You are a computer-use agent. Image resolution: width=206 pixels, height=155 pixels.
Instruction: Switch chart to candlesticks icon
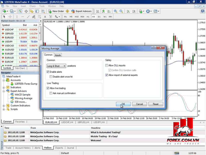pos(104,11)
